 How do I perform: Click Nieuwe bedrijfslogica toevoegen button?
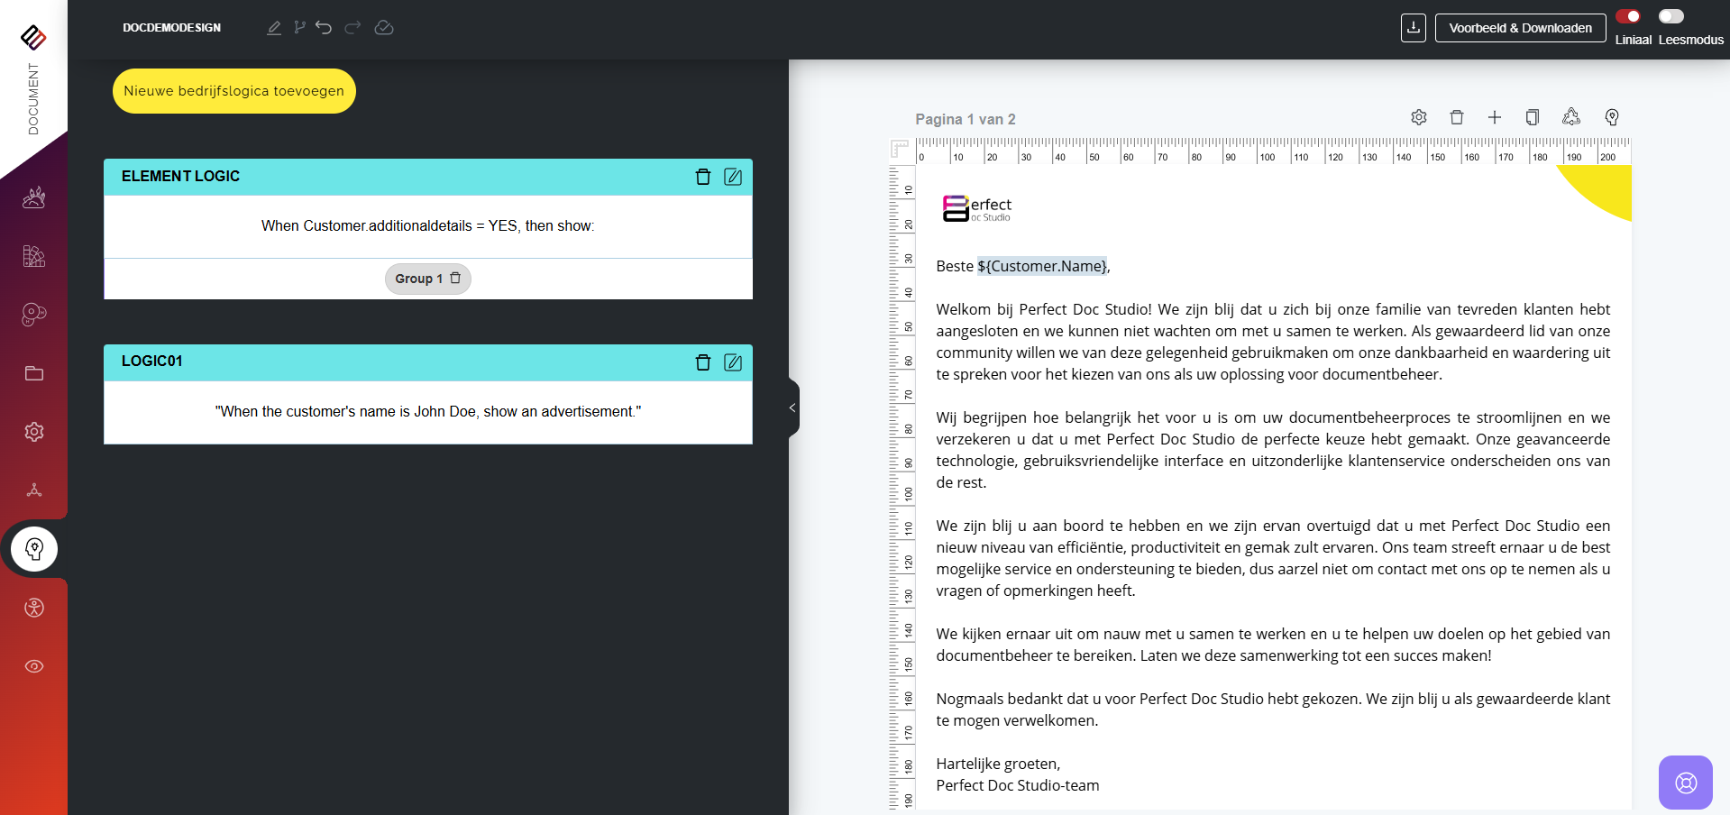click(234, 91)
